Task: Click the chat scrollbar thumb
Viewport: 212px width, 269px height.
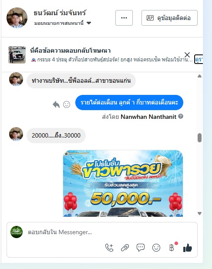Action: click(199, 138)
